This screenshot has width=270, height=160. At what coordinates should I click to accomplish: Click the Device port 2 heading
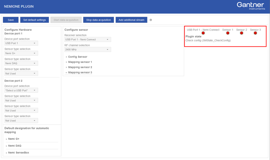(13, 81)
